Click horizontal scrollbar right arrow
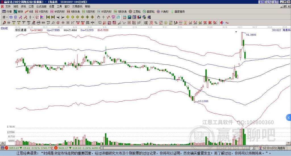The image size is (291, 156). (254, 148)
